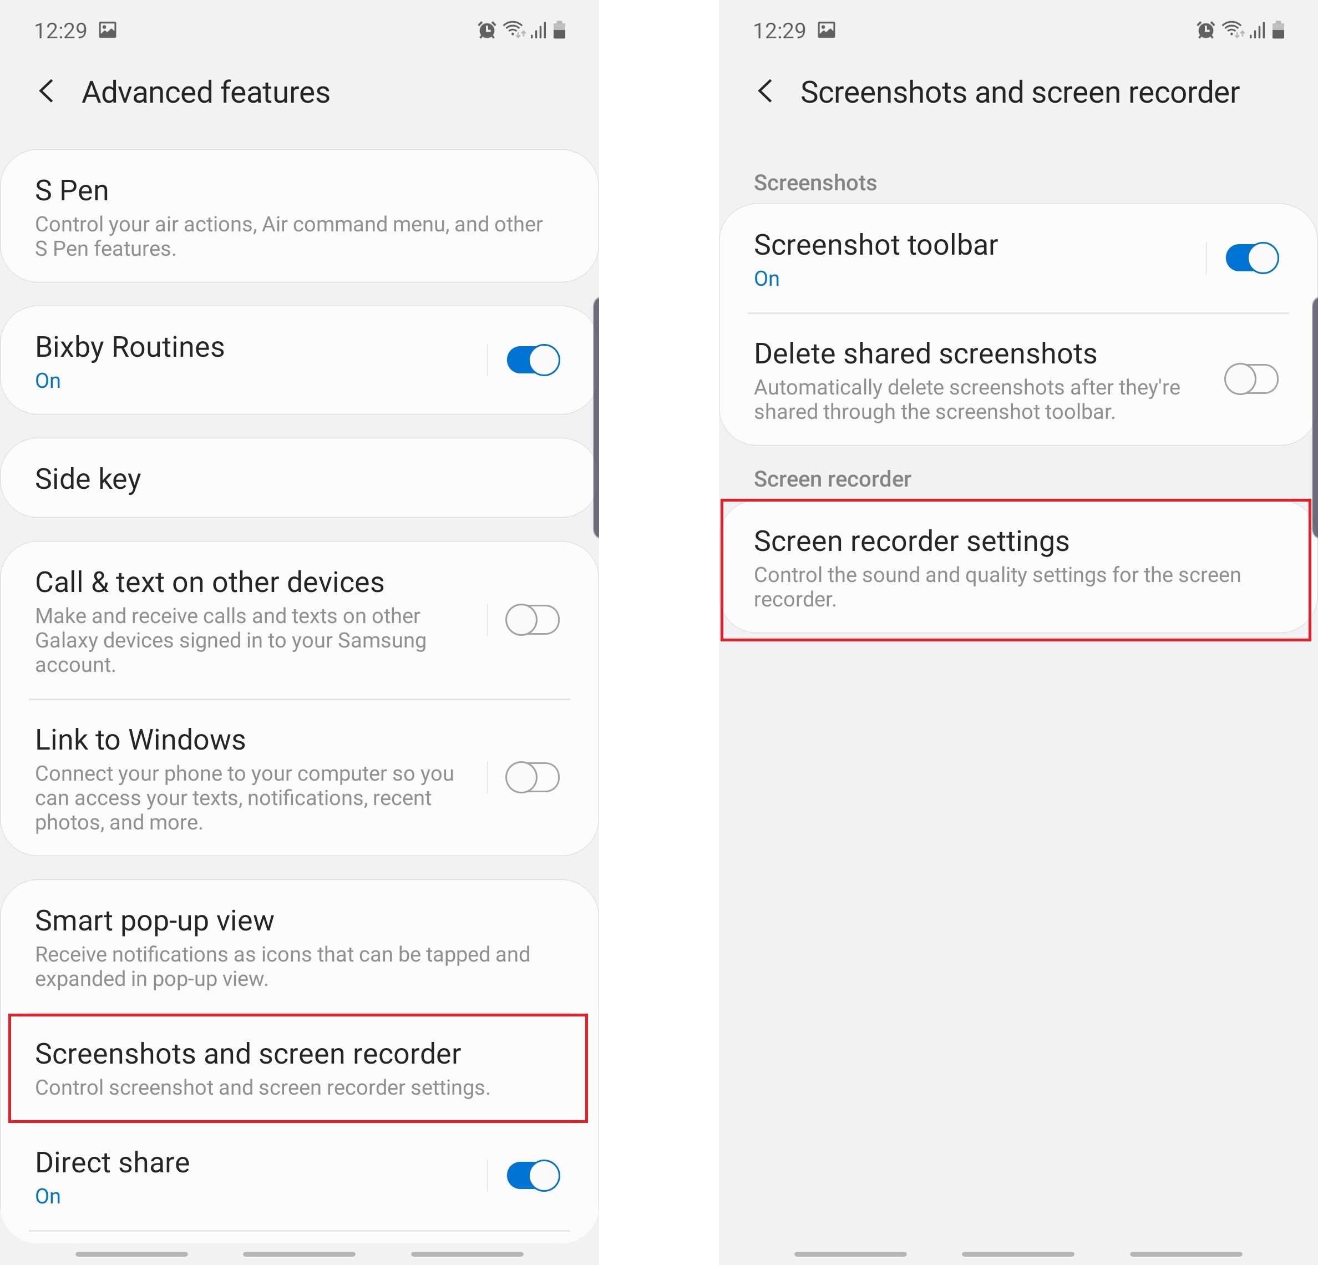Click the scrollbar on Advanced features list

point(596,417)
